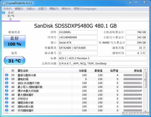Viewport: 151px width, 117px height.
Task: Click the serial number field 142140400909
Action: click(78, 37)
